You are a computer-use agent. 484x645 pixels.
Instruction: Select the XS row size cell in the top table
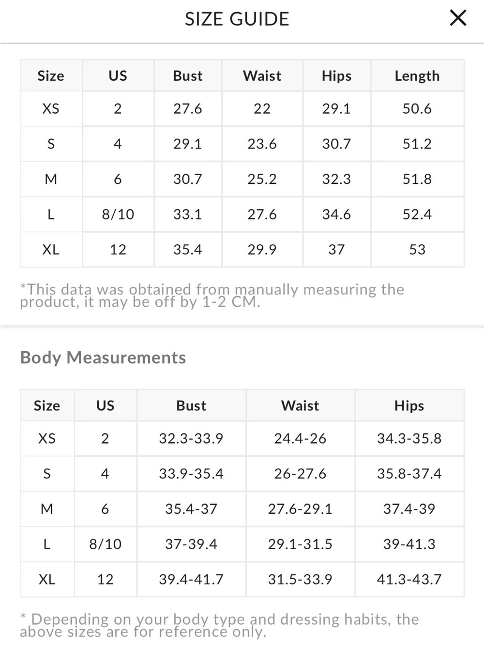51,108
